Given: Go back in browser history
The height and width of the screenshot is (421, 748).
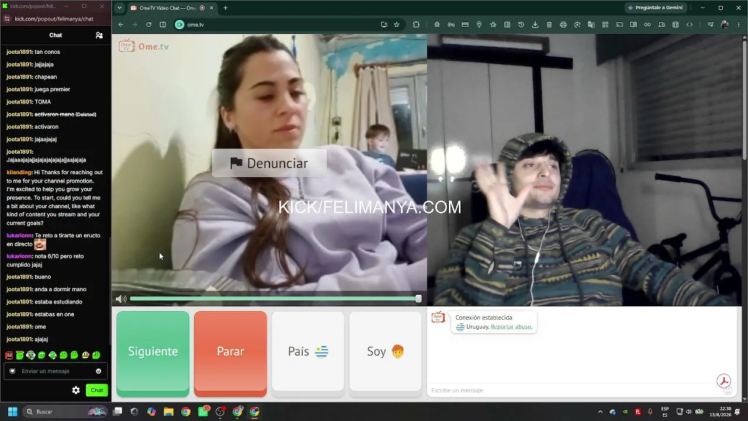Looking at the screenshot, I should tap(120, 25).
